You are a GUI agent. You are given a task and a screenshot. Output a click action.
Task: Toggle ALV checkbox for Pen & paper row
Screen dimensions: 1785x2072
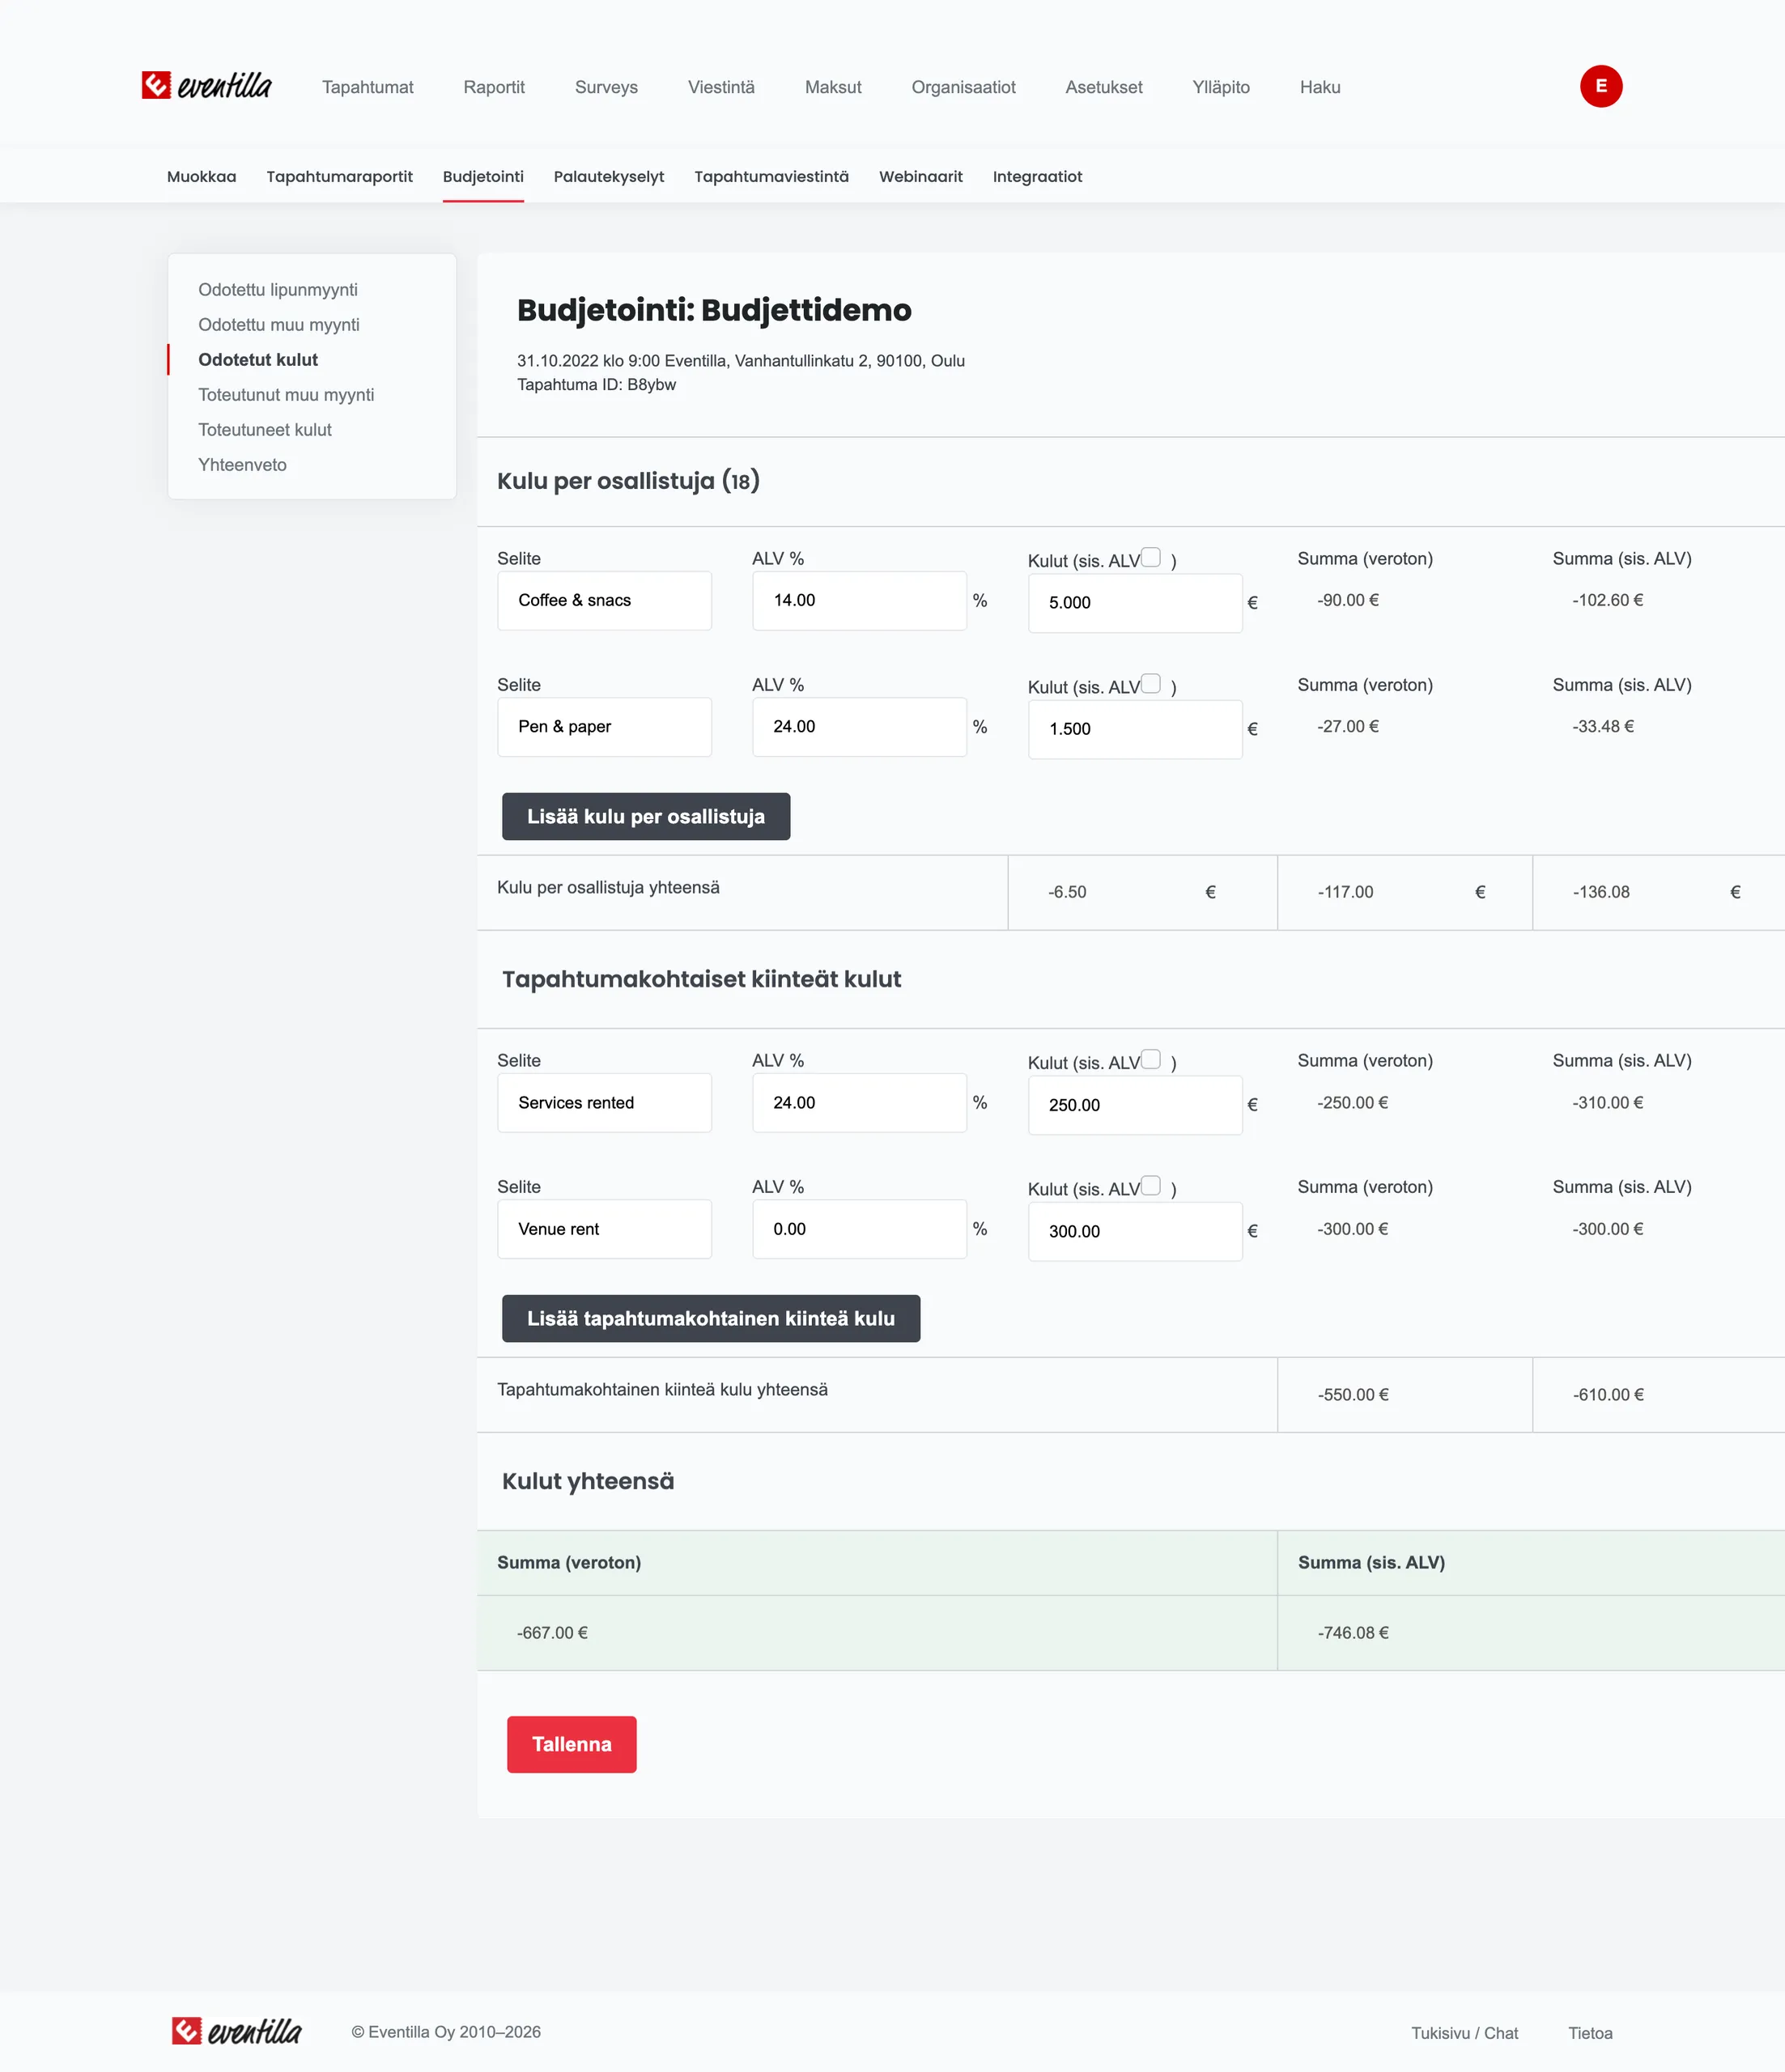coord(1151,683)
